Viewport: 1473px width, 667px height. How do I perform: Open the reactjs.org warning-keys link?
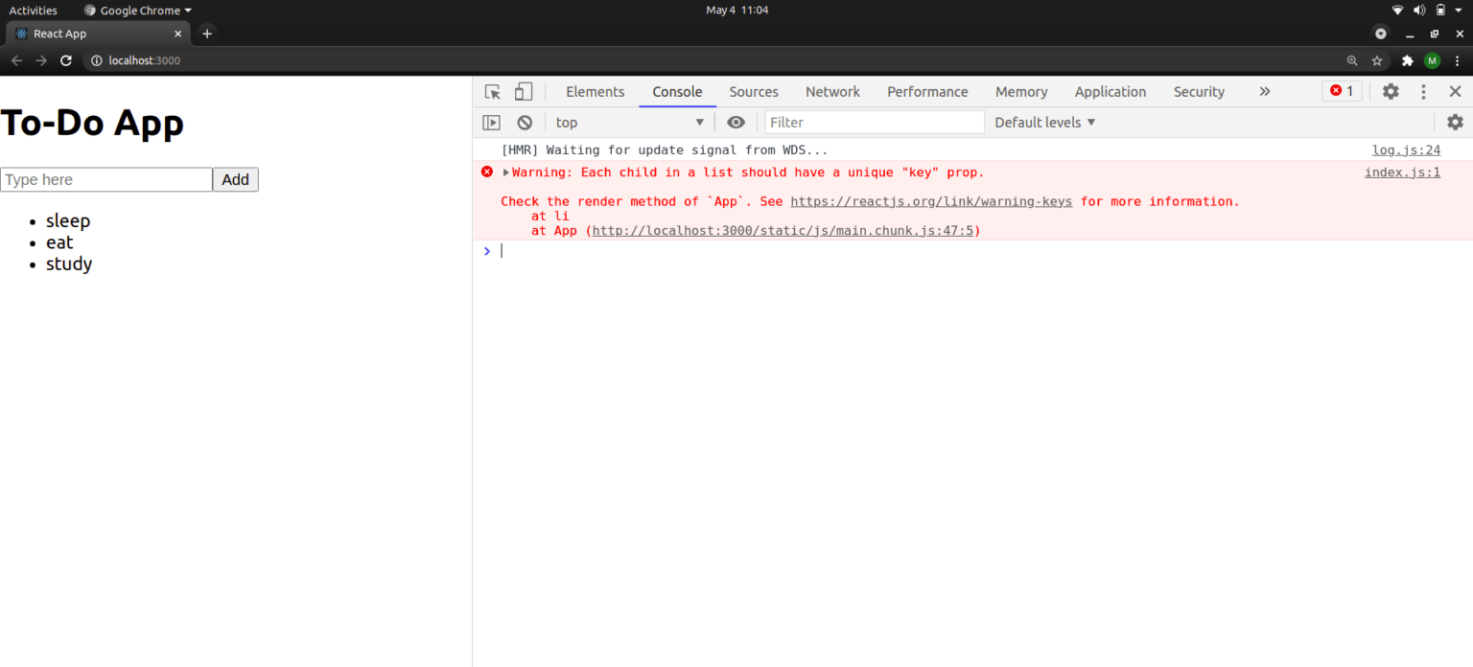pyautogui.click(x=930, y=201)
